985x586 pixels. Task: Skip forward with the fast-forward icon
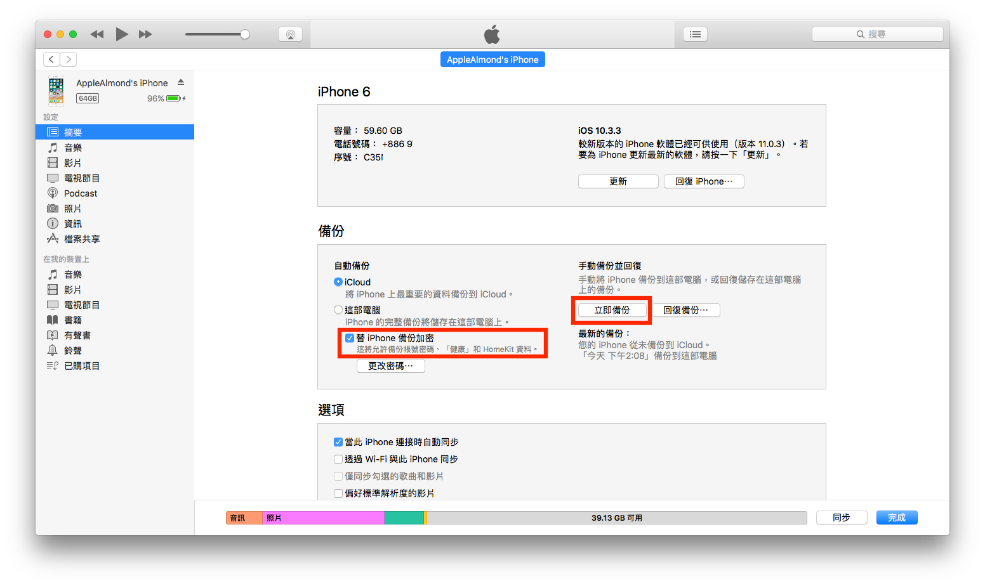click(145, 34)
